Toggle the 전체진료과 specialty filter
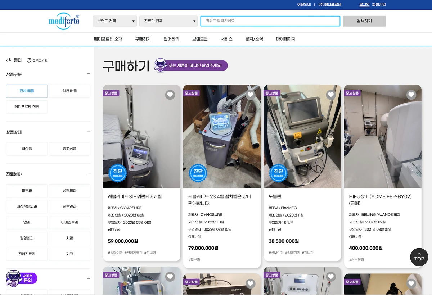This screenshot has width=432, height=295. 27,254
